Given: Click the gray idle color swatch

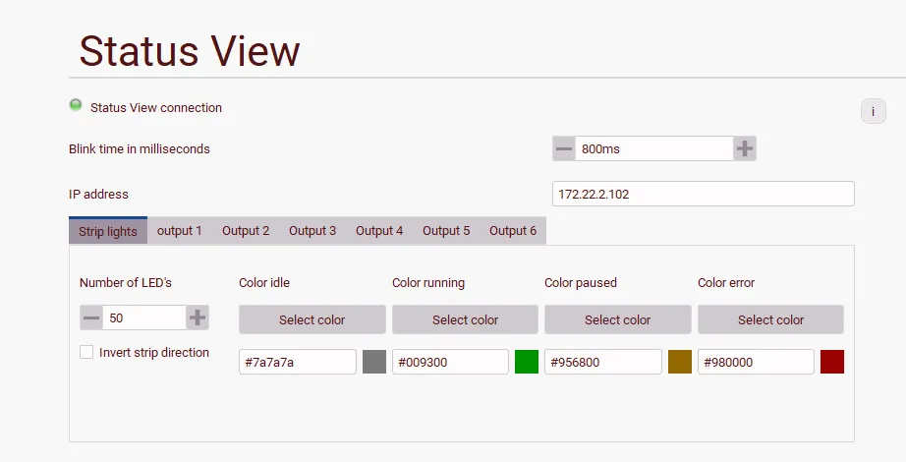Looking at the screenshot, I should click(374, 362).
